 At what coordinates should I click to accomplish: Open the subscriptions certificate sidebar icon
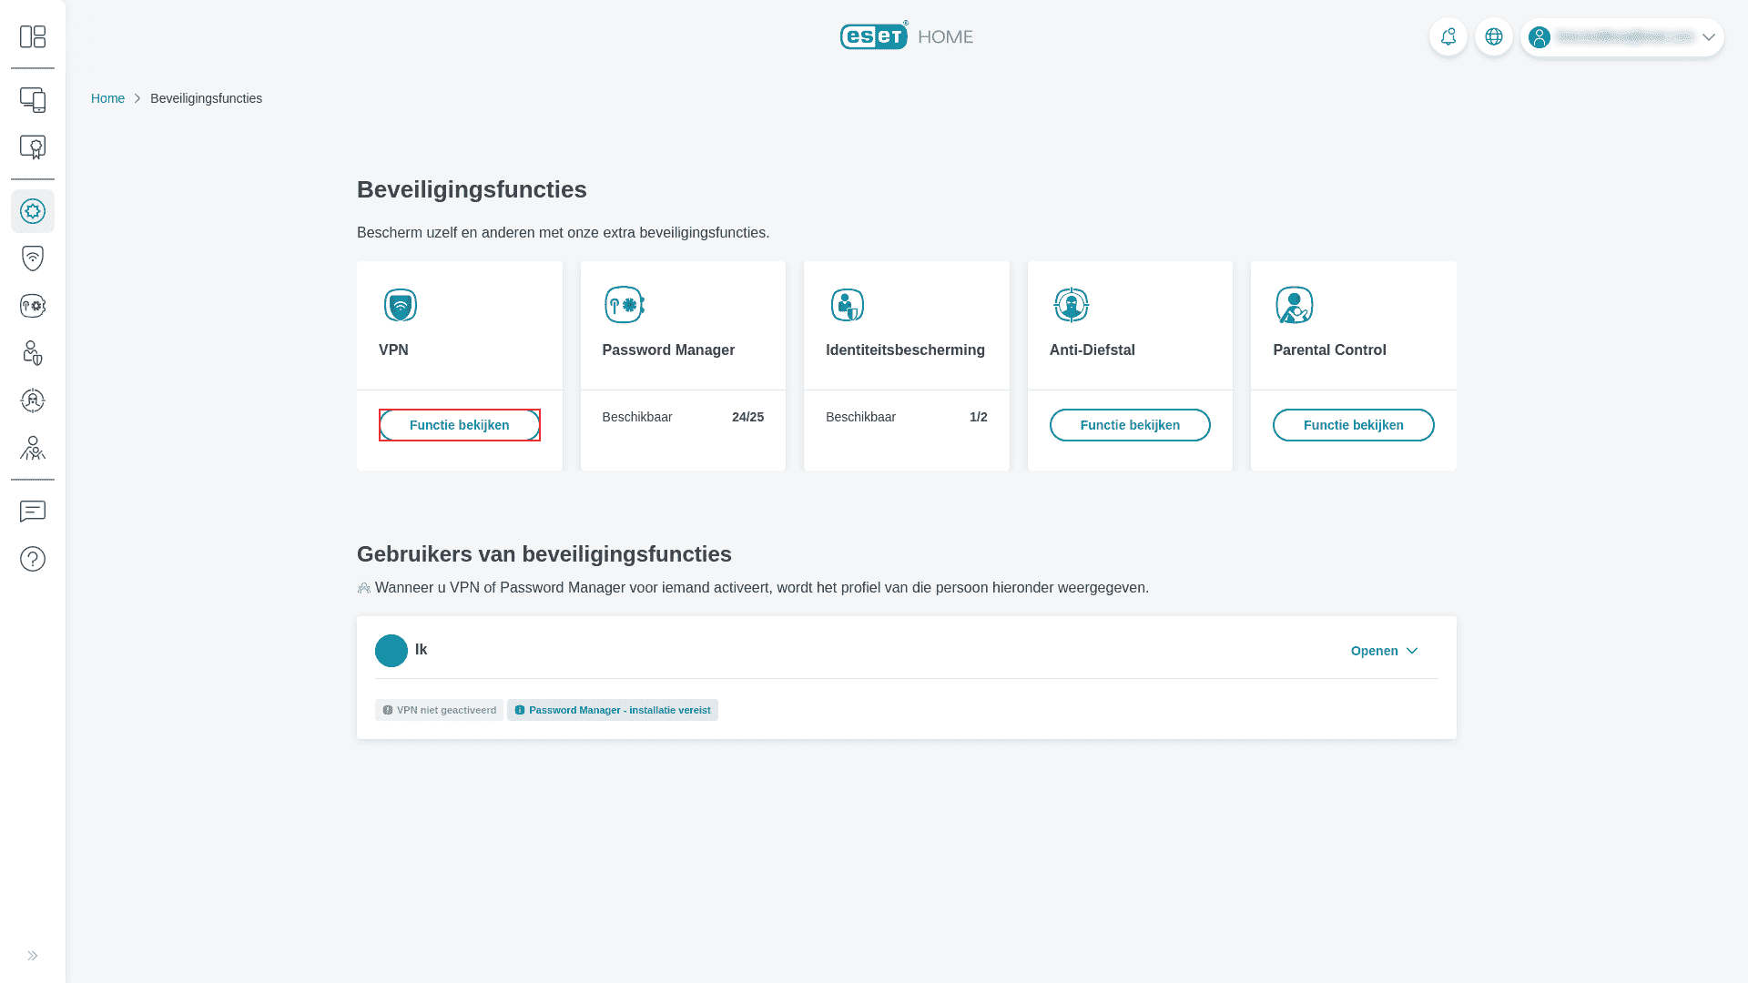(x=33, y=147)
